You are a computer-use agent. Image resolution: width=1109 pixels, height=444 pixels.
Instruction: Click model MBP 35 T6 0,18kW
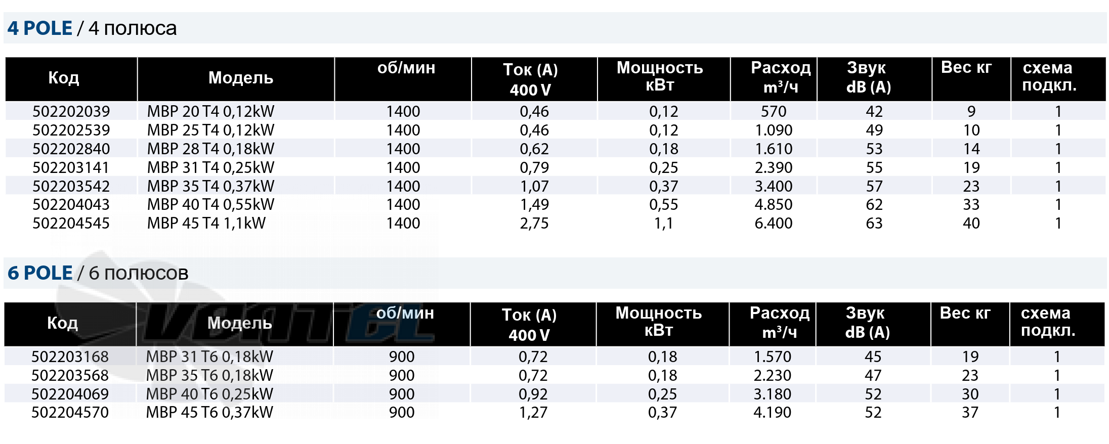tap(209, 375)
